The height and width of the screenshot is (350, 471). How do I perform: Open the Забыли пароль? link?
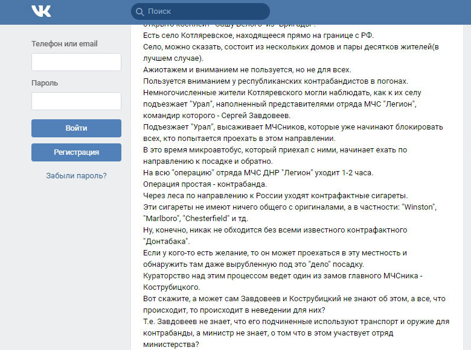pyautogui.click(x=76, y=176)
